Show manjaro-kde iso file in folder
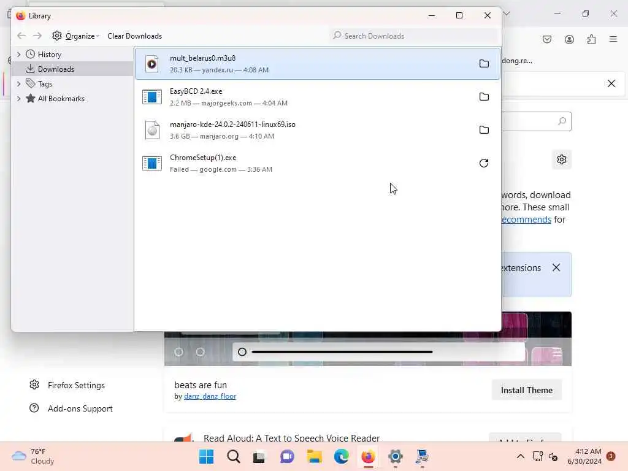 (484, 130)
